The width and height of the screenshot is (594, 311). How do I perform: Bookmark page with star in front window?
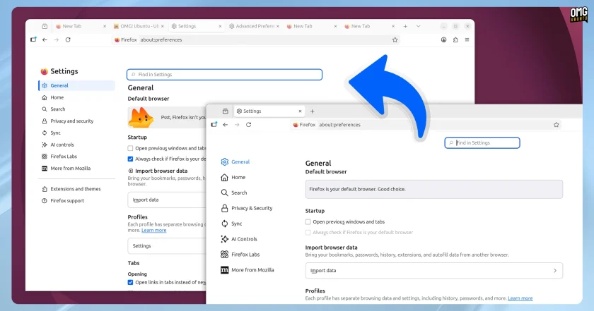tap(556, 125)
